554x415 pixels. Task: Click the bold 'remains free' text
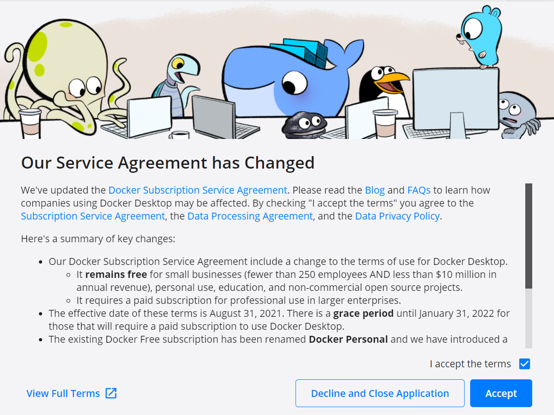(x=116, y=275)
